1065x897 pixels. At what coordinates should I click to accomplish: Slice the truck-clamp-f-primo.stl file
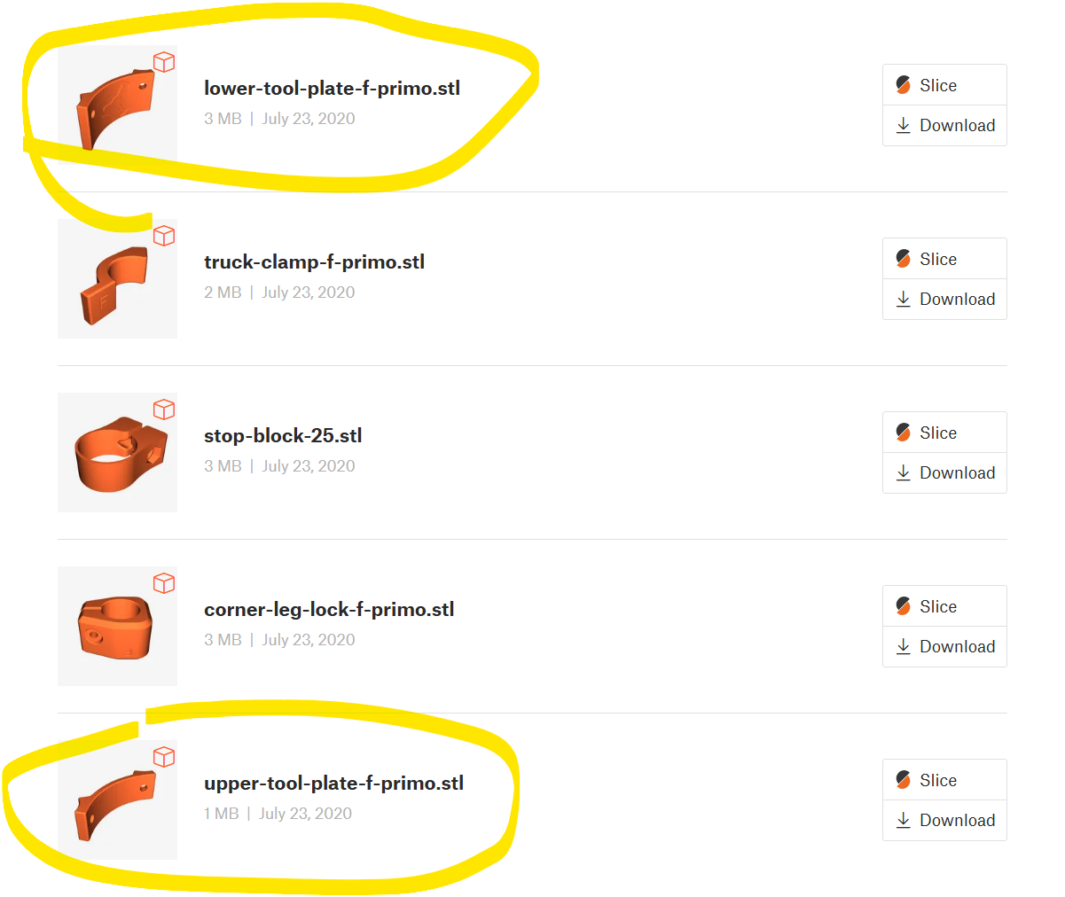pos(944,259)
